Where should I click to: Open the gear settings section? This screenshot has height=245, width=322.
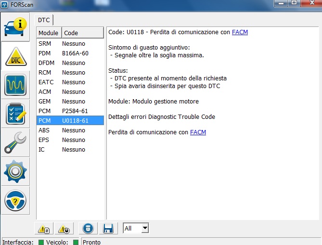(15, 171)
